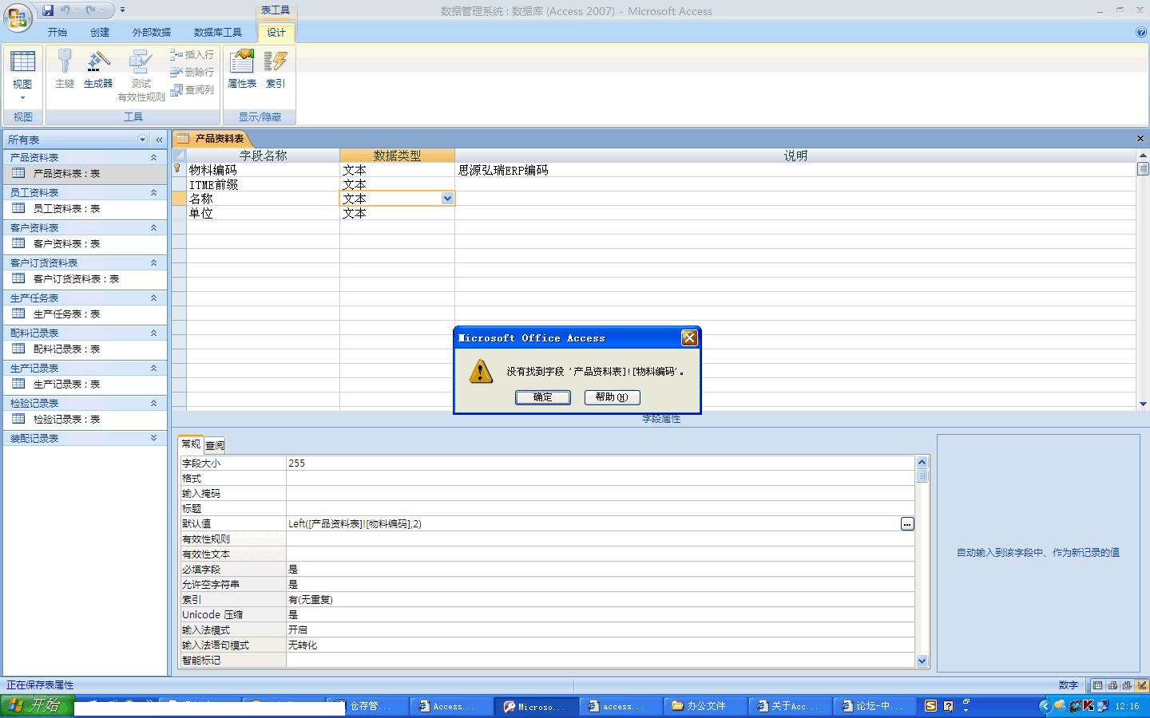
Task: Collapse the 配料记录表 group
Action: tap(153, 333)
